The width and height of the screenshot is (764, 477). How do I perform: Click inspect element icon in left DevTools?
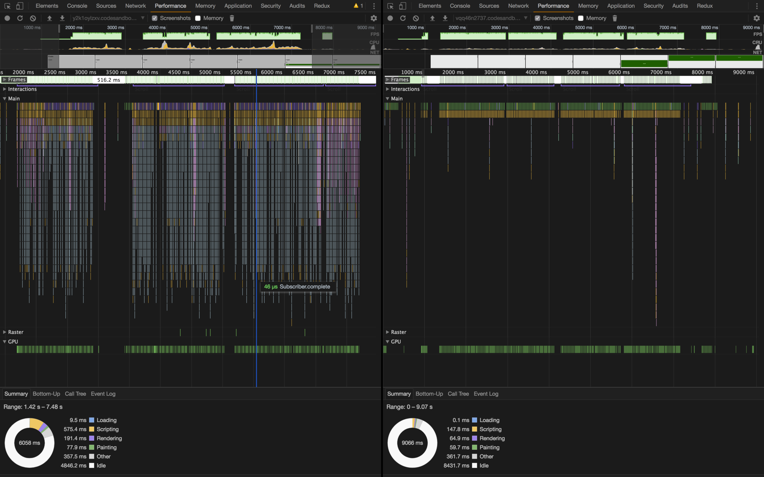click(7, 6)
